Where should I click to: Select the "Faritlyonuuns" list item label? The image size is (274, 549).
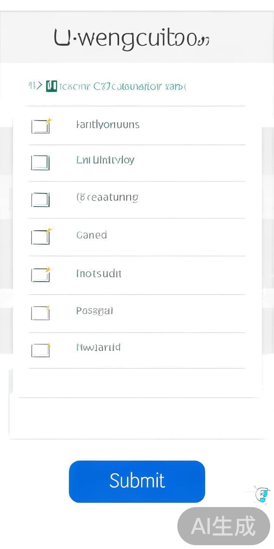pos(108,125)
